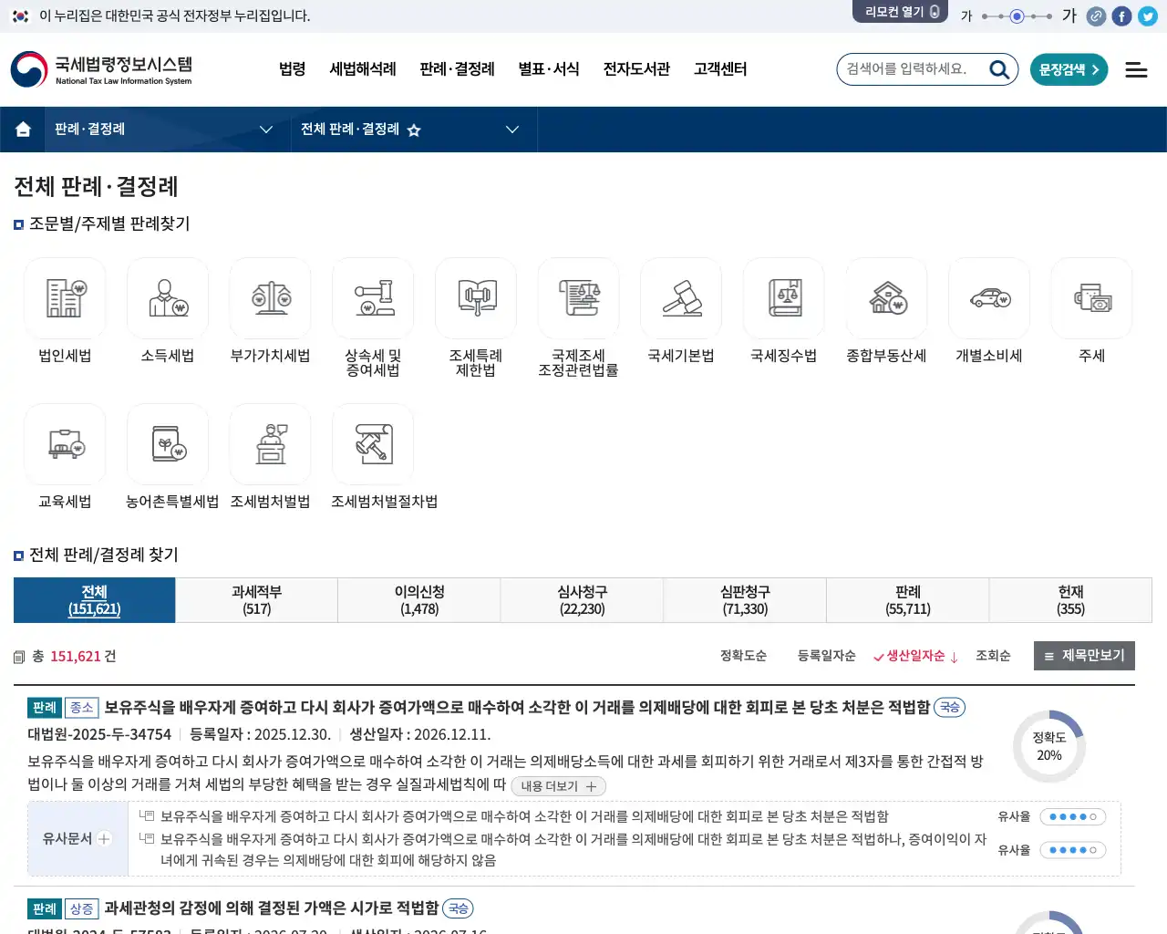Toggle 제목만보기 title-only view
The image size is (1167, 934).
(1084, 656)
